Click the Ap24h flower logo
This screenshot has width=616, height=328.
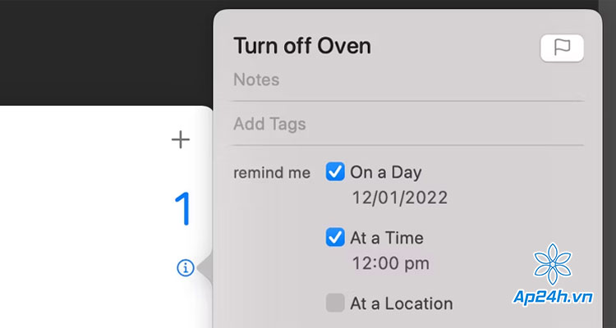click(x=553, y=264)
